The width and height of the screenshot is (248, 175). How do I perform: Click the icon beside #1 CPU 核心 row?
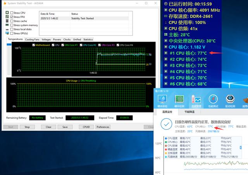166,53
